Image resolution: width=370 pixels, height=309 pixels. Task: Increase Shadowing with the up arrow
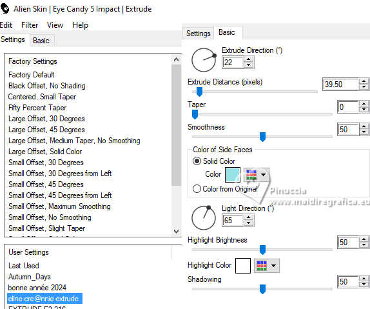pyautogui.click(x=364, y=279)
